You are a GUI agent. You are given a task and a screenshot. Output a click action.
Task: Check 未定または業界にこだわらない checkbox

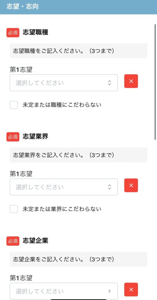[14, 209]
